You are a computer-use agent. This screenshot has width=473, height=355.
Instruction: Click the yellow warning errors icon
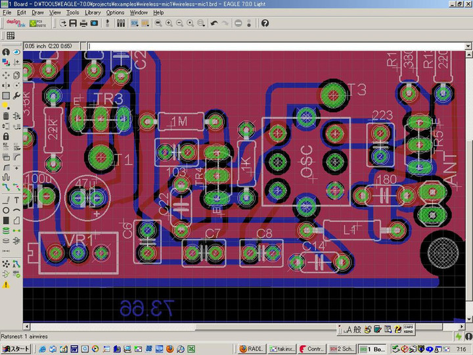click(6, 285)
